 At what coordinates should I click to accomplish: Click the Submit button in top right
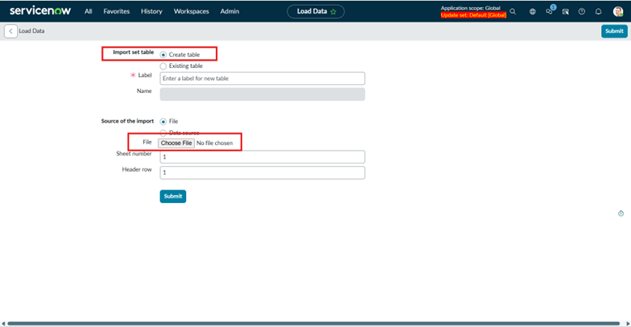coord(614,31)
